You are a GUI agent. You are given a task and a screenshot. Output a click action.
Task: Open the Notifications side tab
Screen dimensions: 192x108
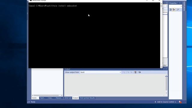(x=184, y=6)
